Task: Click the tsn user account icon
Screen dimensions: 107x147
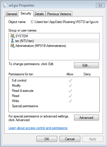Action: [x=13, y=41]
